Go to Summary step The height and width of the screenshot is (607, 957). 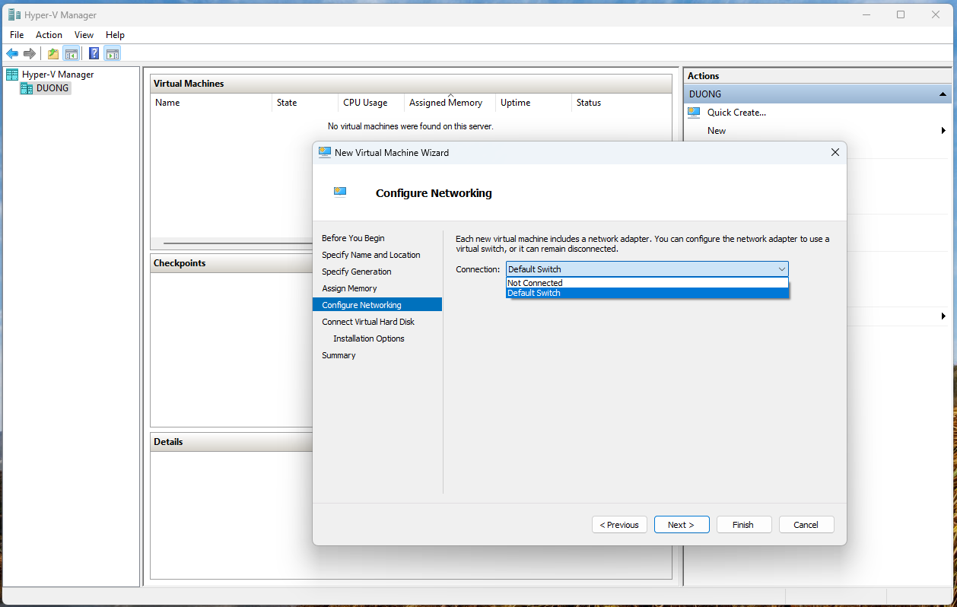tap(339, 355)
